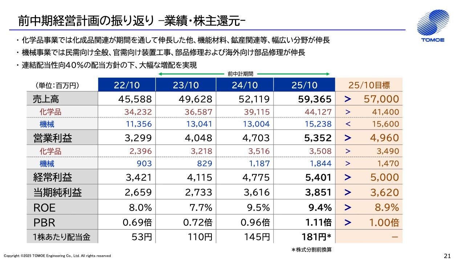
Task: Select the 22/10 column header
Action: 126,85
